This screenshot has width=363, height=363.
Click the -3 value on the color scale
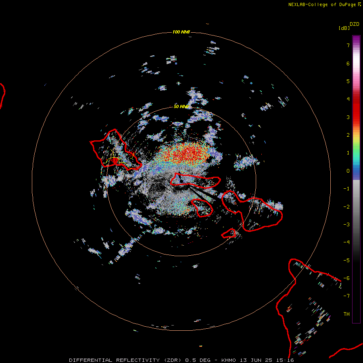click(x=346, y=225)
